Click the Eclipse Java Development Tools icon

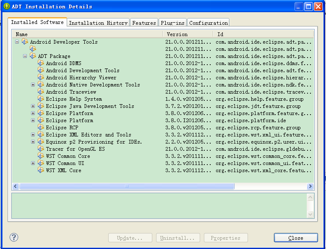(41, 106)
